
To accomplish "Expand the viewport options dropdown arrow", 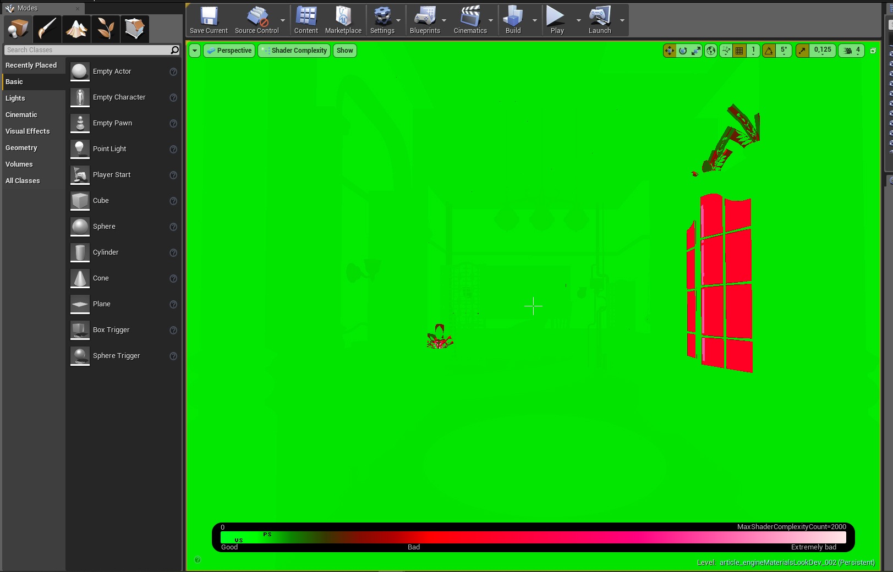I will (194, 50).
